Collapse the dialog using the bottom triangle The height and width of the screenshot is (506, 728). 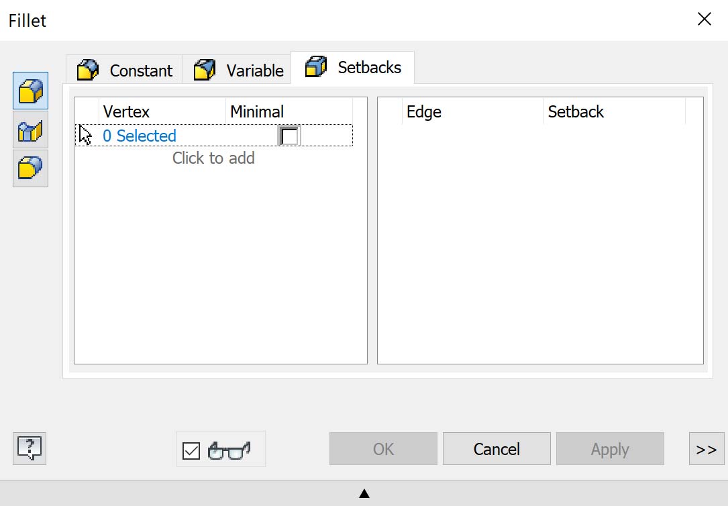pyautogui.click(x=364, y=494)
